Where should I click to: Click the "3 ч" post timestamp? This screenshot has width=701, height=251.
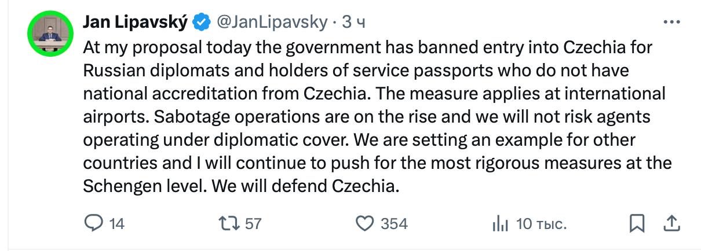pyautogui.click(x=353, y=23)
